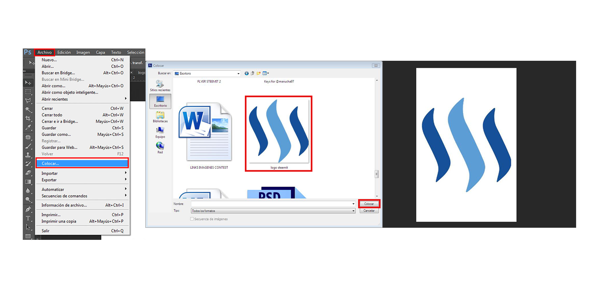Expand the Buscar en folder dropdown
The image size is (590, 295).
[238, 73]
